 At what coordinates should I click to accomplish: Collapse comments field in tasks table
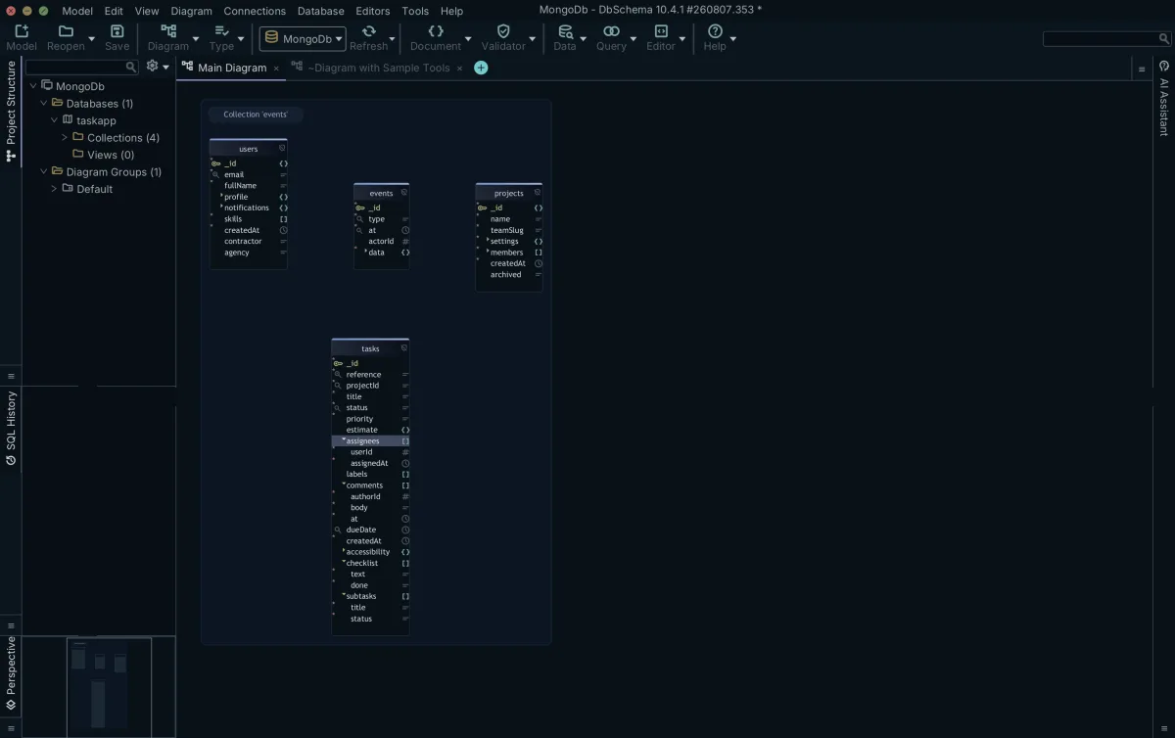[x=344, y=484]
